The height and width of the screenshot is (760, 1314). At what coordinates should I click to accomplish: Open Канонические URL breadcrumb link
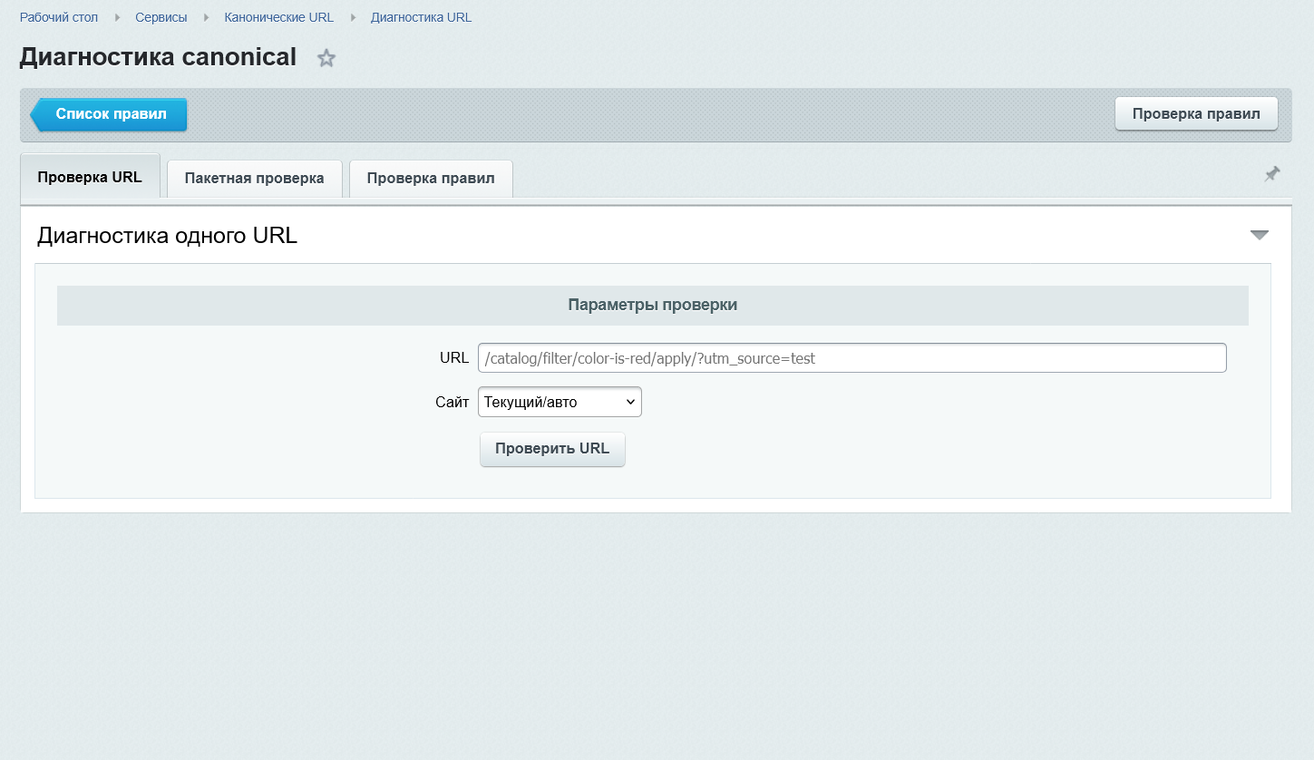(x=279, y=17)
